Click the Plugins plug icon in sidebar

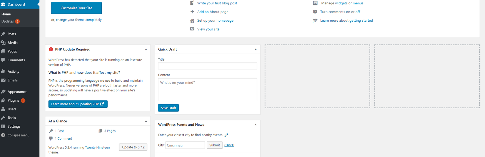(x=3, y=100)
